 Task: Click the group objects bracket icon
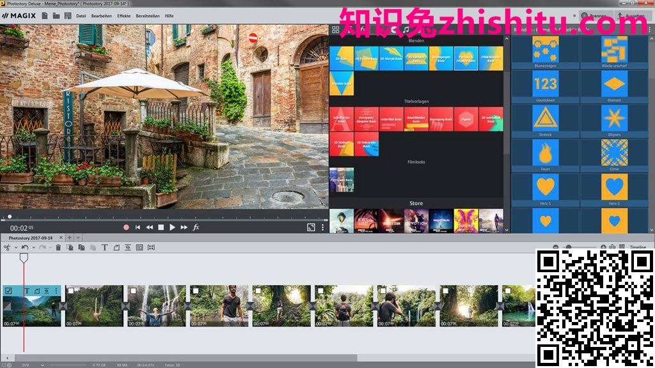151,247
